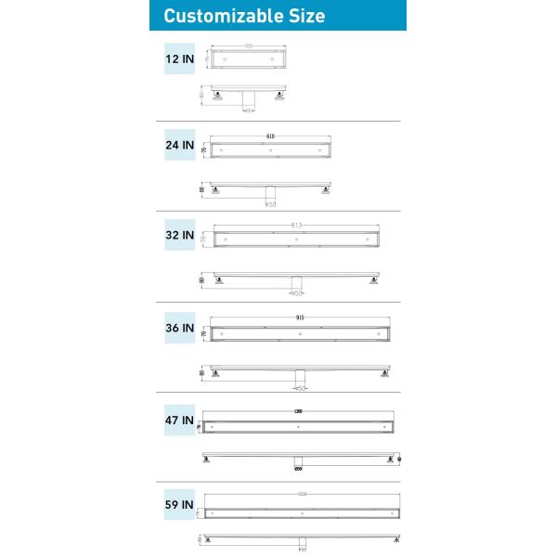The image size is (557, 557).
Task: Click the 32 IN side-view drain diagram
Action: click(x=296, y=279)
